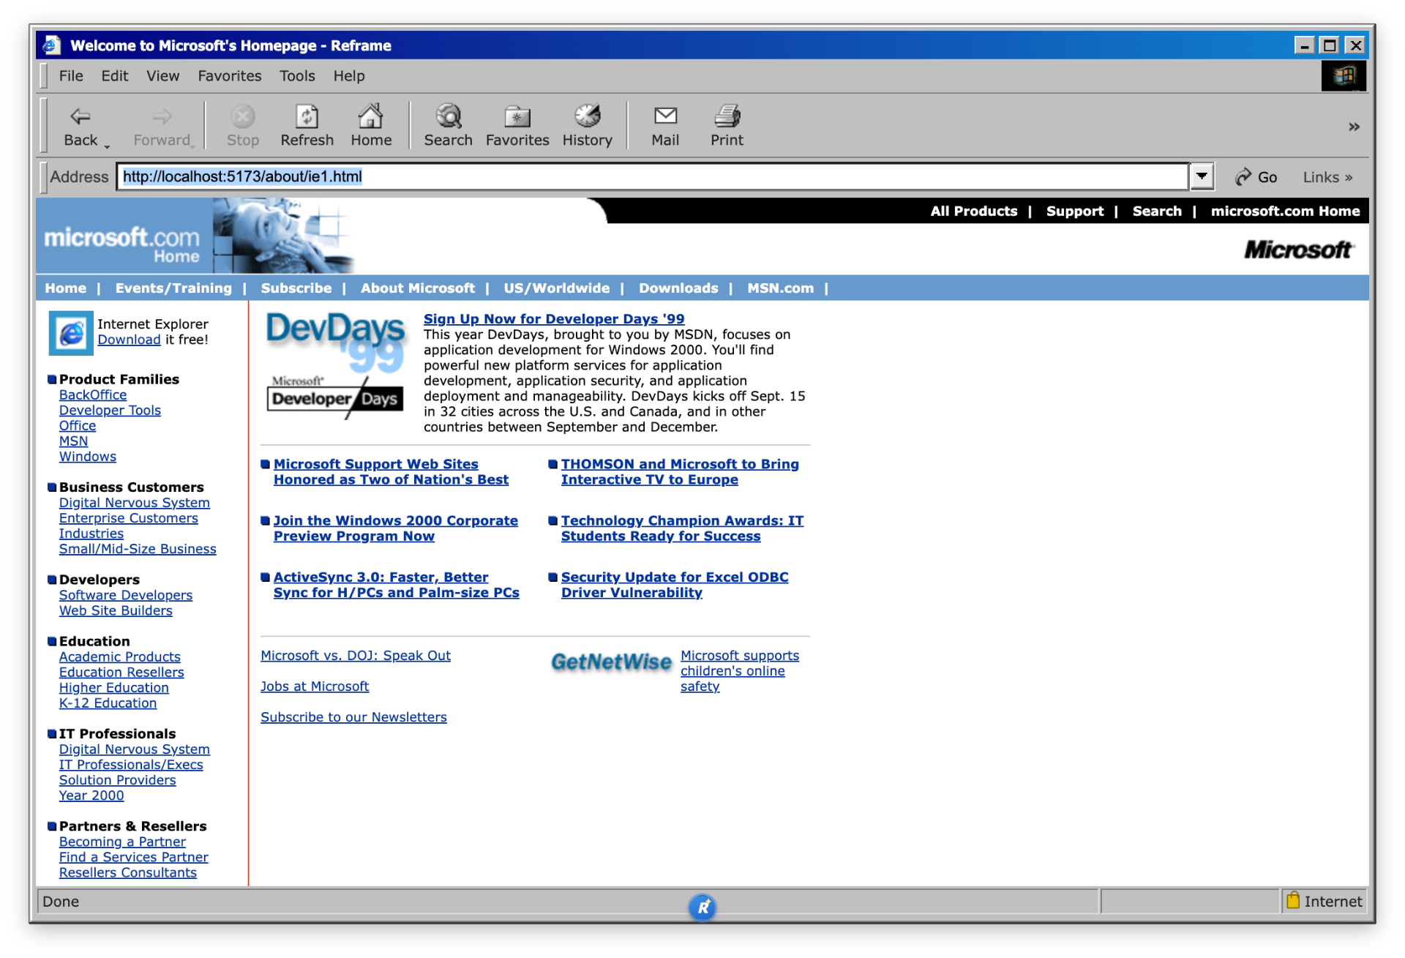Click the Back arrow toolbar icon

click(x=80, y=116)
